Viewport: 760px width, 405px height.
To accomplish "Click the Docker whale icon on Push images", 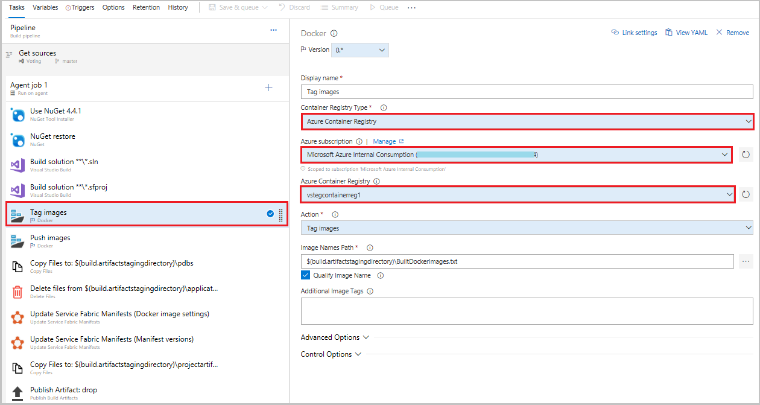I will tap(17, 241).
